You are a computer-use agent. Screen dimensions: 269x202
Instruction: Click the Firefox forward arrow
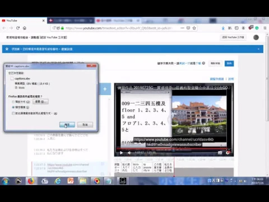pos(11,28)
